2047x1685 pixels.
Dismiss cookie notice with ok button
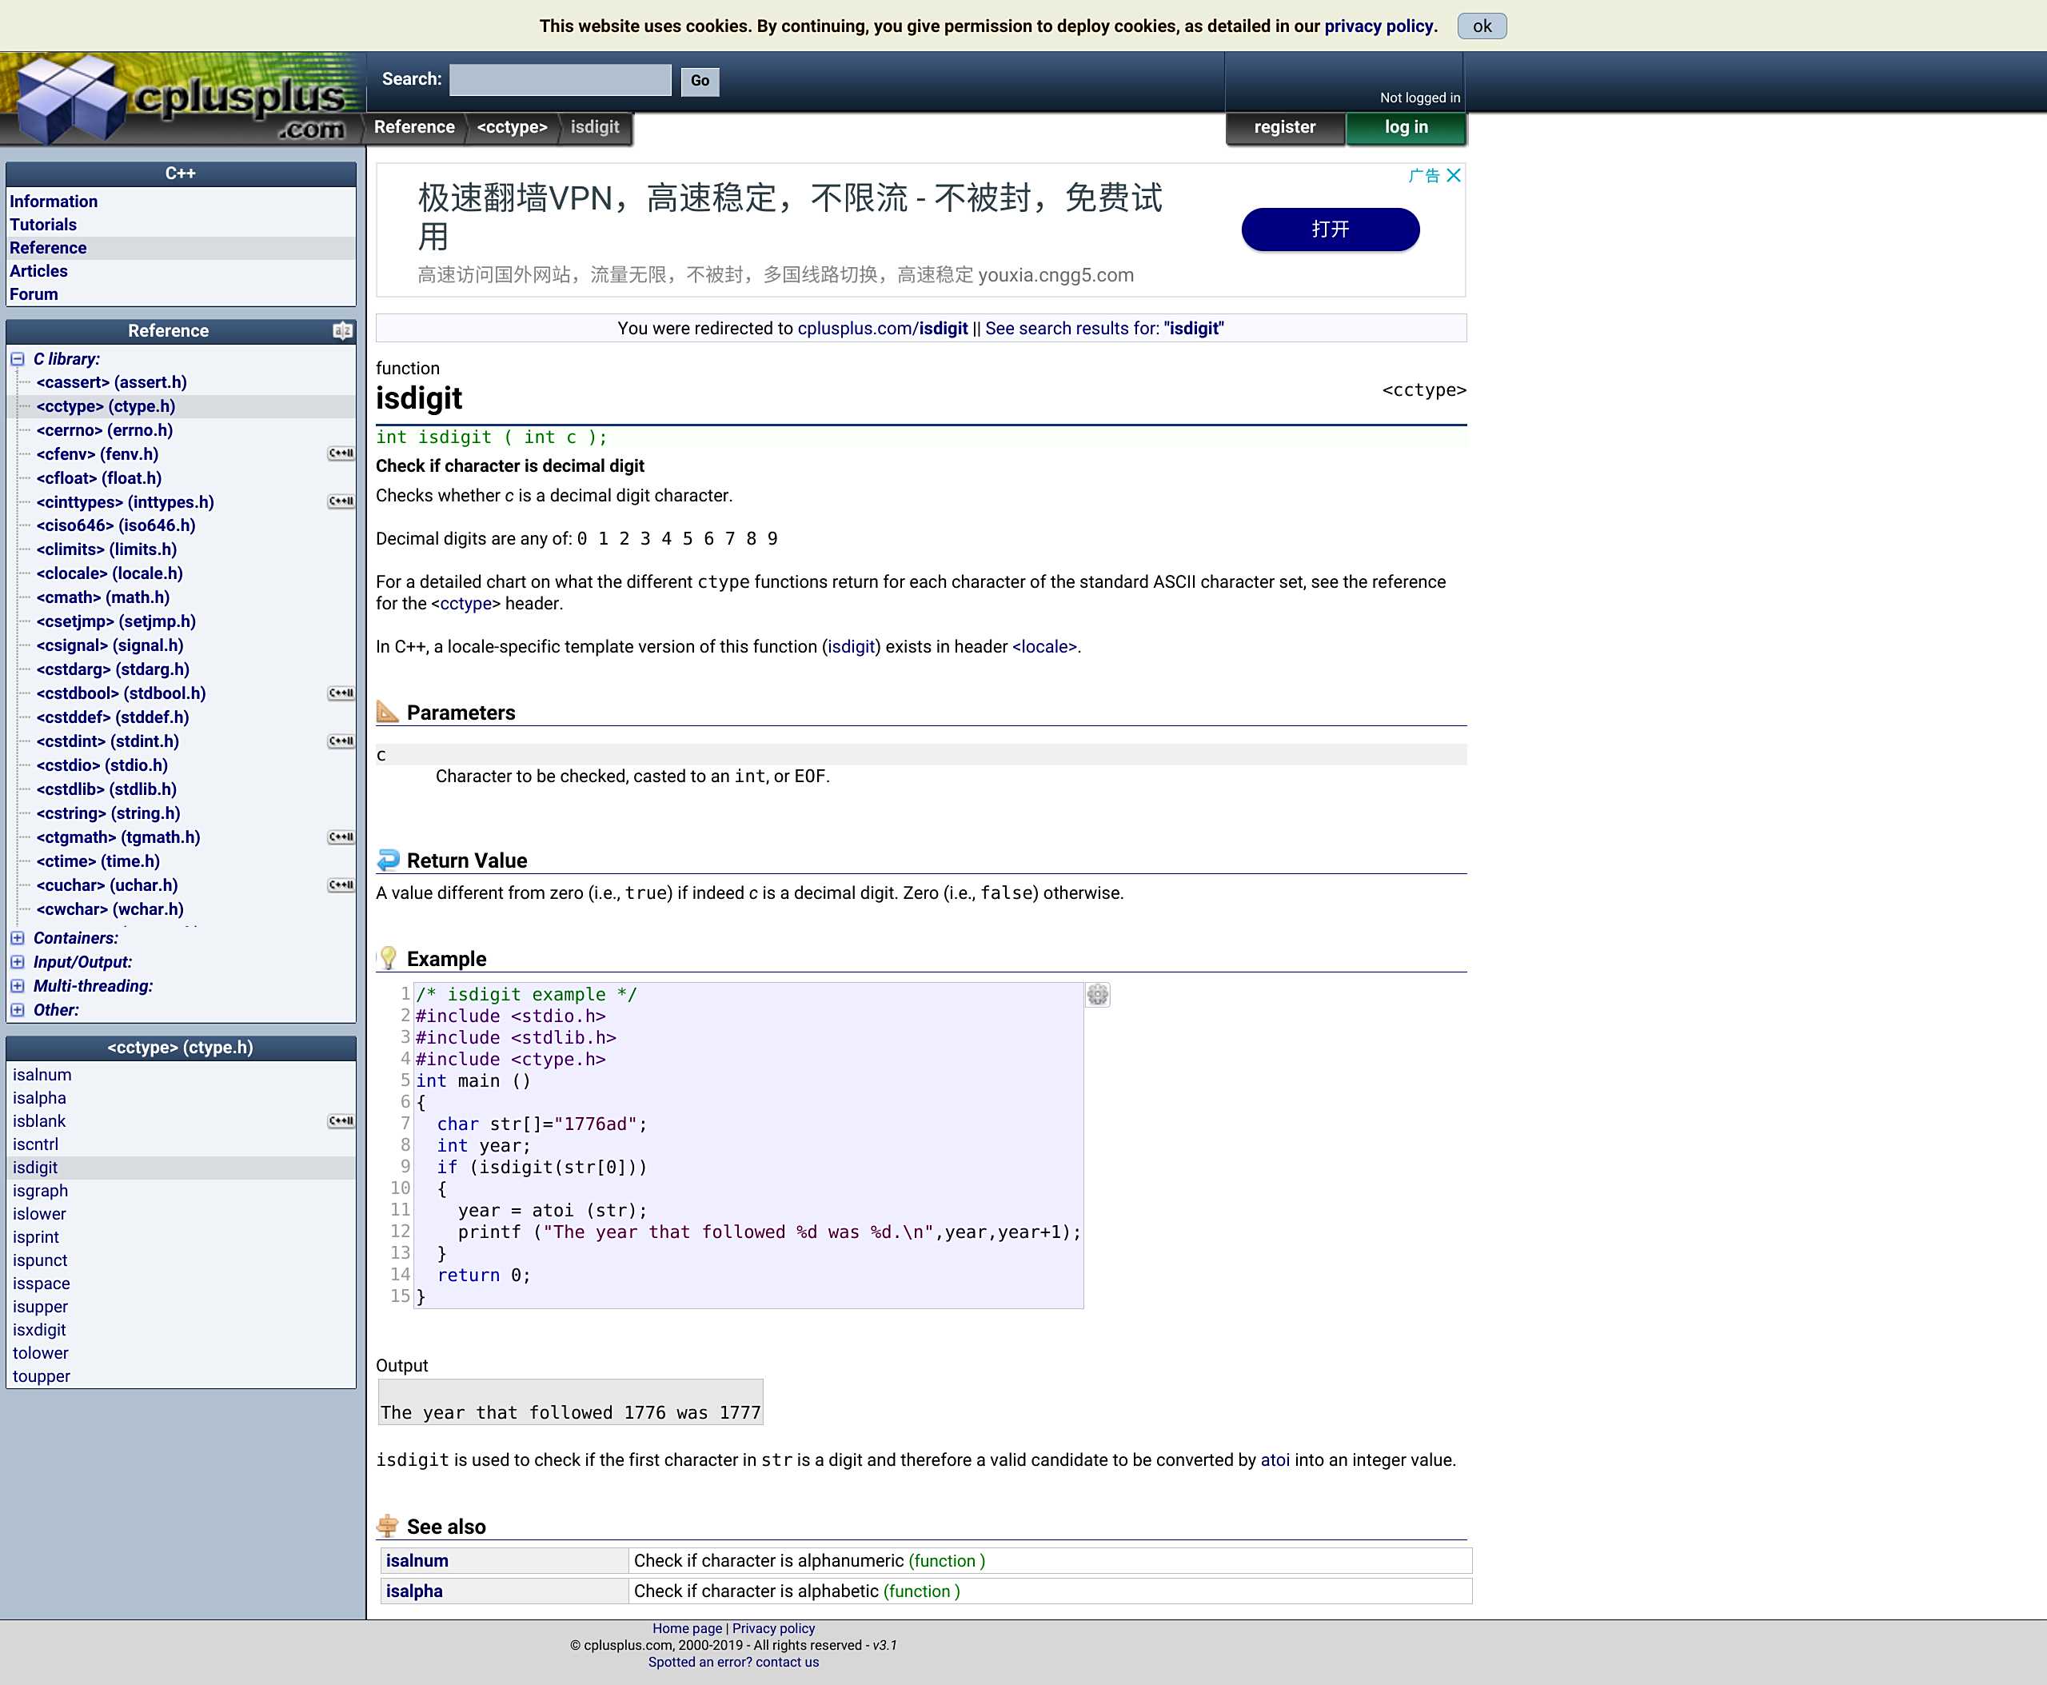point(1481,26)
